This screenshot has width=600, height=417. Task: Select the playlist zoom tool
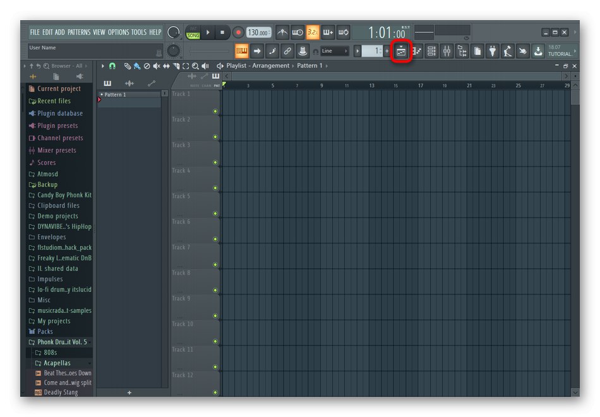pos(195,66)
